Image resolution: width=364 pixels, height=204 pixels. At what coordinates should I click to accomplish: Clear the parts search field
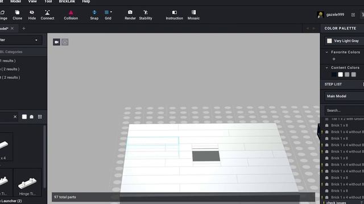[15, 117]
